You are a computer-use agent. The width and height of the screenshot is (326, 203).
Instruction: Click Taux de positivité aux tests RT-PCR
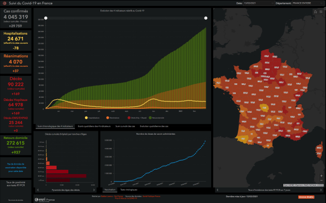[x=15, y=183]
